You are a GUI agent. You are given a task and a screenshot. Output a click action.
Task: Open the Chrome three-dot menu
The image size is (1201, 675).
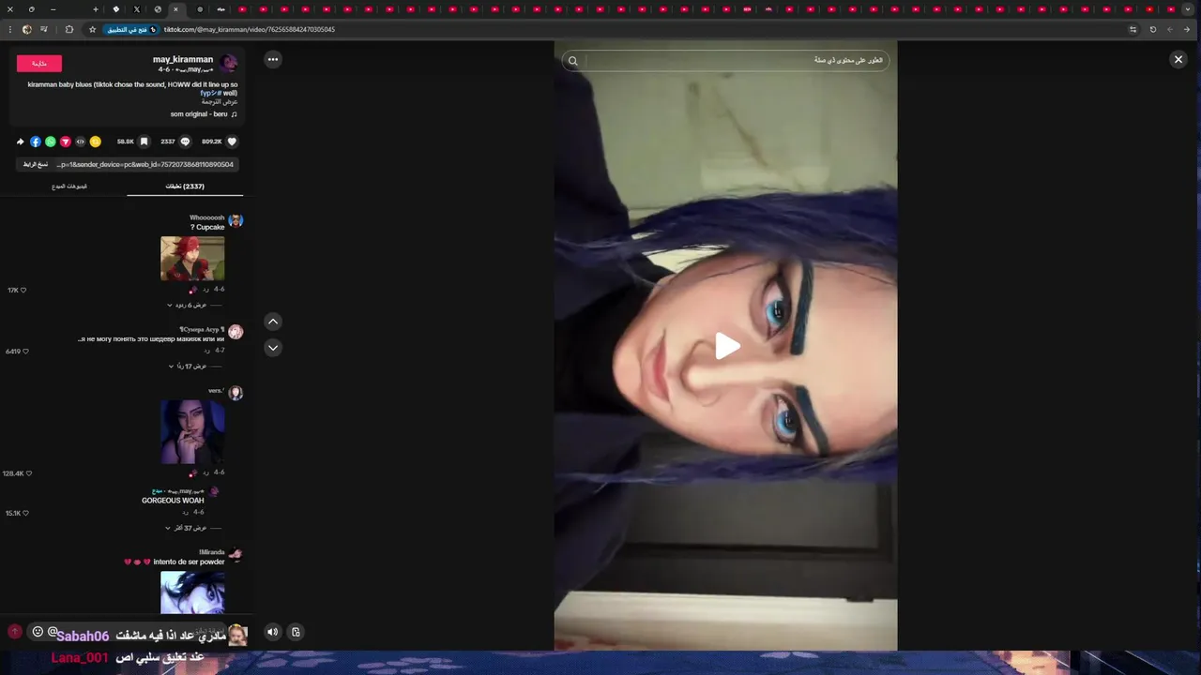(11, 29)
